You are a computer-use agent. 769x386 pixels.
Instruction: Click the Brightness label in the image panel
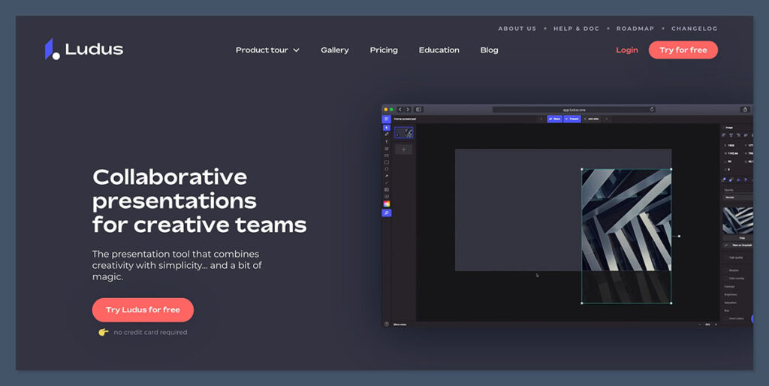(x=730, y=294)
